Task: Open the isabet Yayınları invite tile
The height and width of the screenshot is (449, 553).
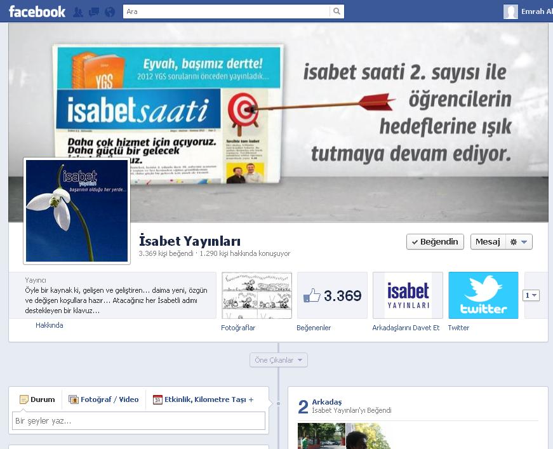Action: pos(408,295)
